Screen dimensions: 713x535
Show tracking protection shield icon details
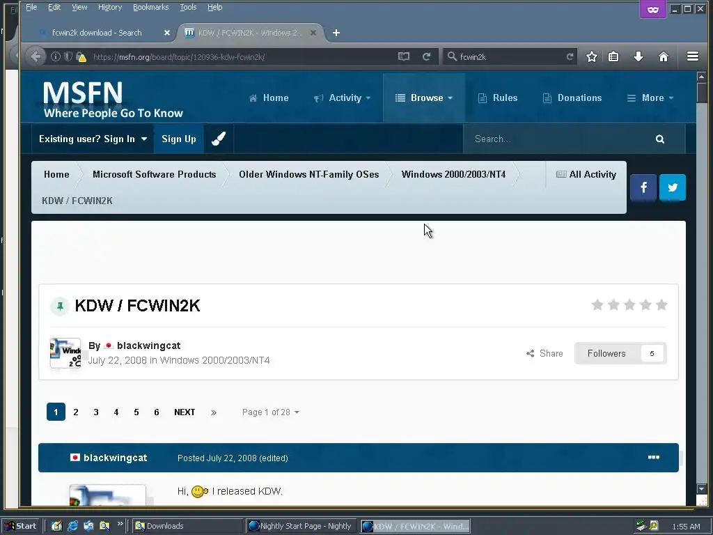coord(68,56)
